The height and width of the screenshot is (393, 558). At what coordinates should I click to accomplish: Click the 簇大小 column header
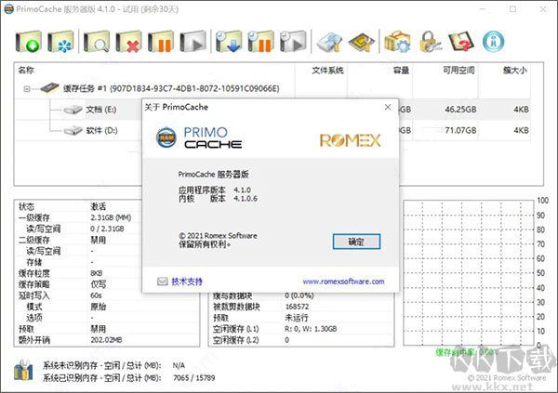coord(514,71)
